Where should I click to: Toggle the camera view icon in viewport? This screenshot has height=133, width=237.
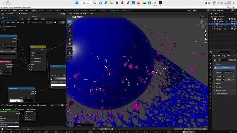[206, 39]
